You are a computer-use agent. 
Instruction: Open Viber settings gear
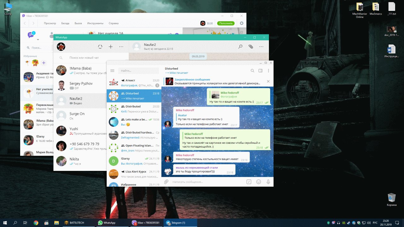click(242, 23)
